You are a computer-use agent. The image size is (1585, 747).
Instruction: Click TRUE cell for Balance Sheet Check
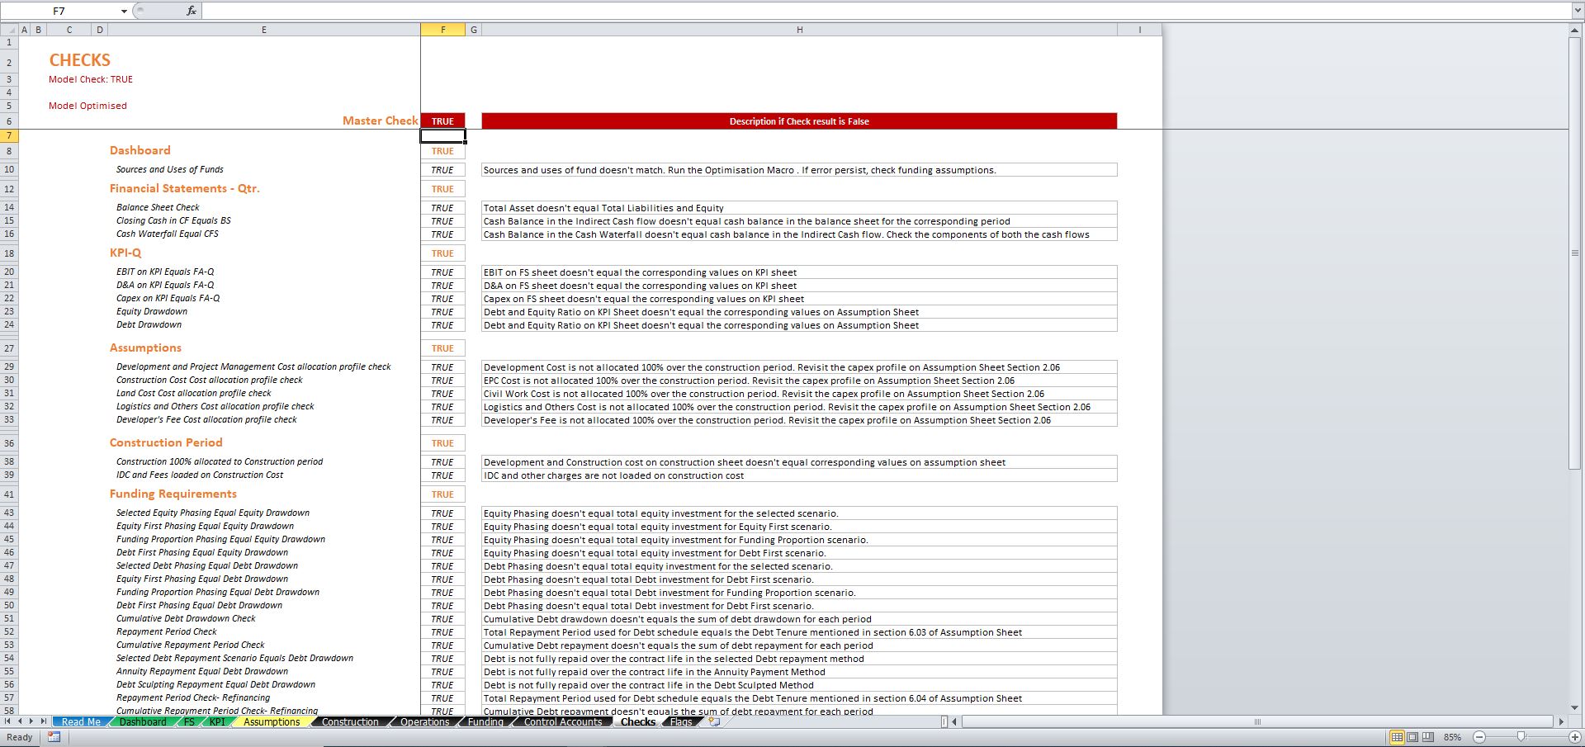(442, 208)
